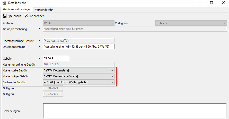
Task: Open the Vorlagenart dropdown showing Gebuehr
Action: (x=224, y=23)
